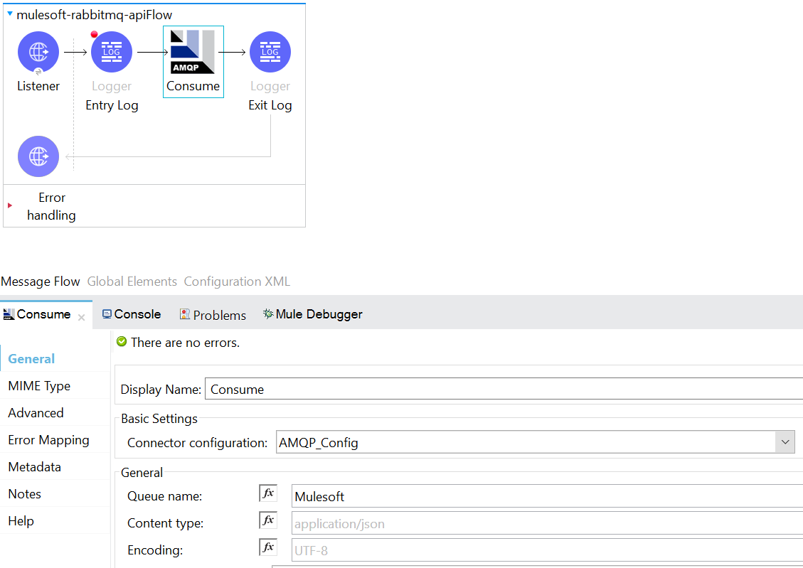
Task: Open the Error Mapping section
Action: 48,440
